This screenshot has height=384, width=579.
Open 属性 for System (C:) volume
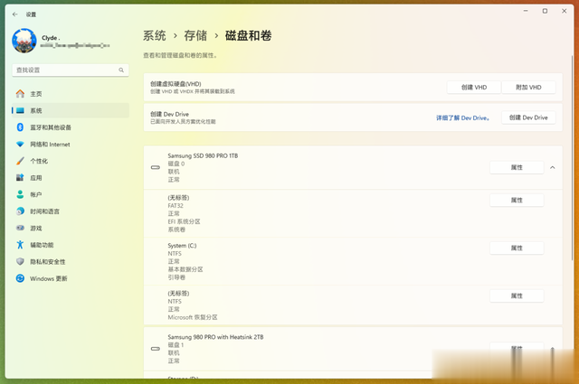tap(517, 248)
